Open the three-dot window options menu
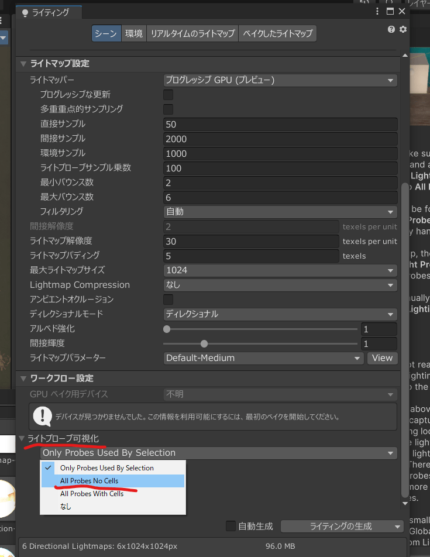 [x=378, y=11]
